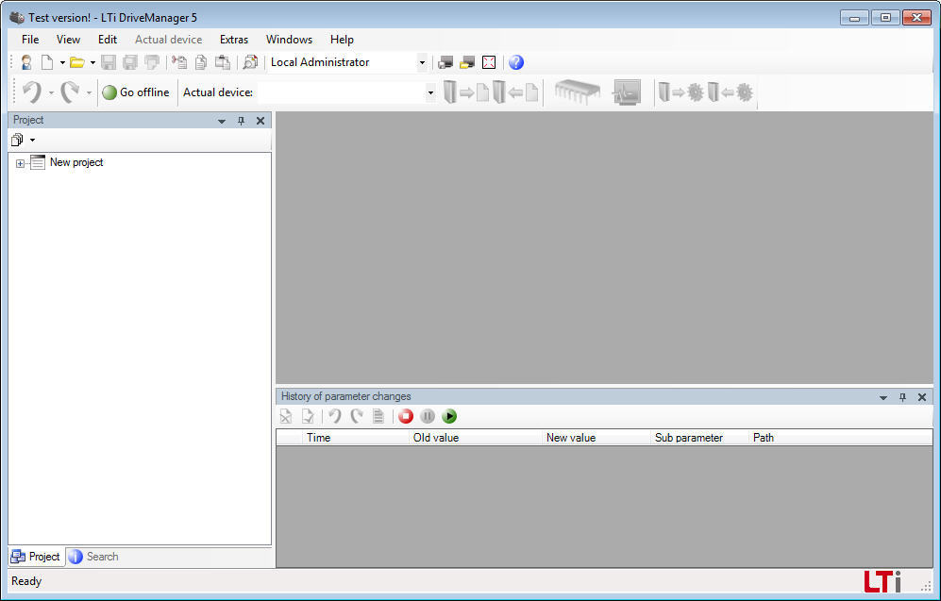Click the new file icon
Viewport: 941px width, 601px height.
pyautogui.click(x=46, y=62)
